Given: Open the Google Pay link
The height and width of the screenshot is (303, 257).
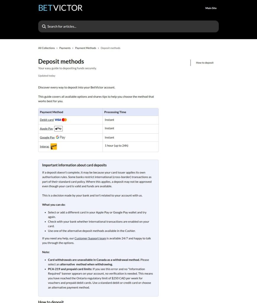Looking at the screenshot, I should 47,138.
